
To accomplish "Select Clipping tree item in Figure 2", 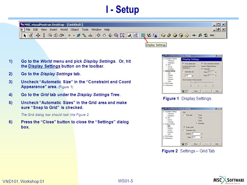I will pos(170,128).
